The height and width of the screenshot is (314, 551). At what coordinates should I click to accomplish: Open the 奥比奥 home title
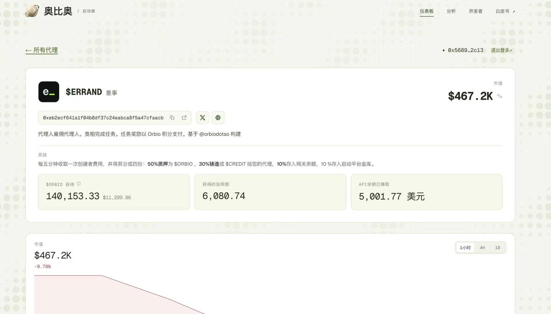pyautogui.click(x=58, y=11)
